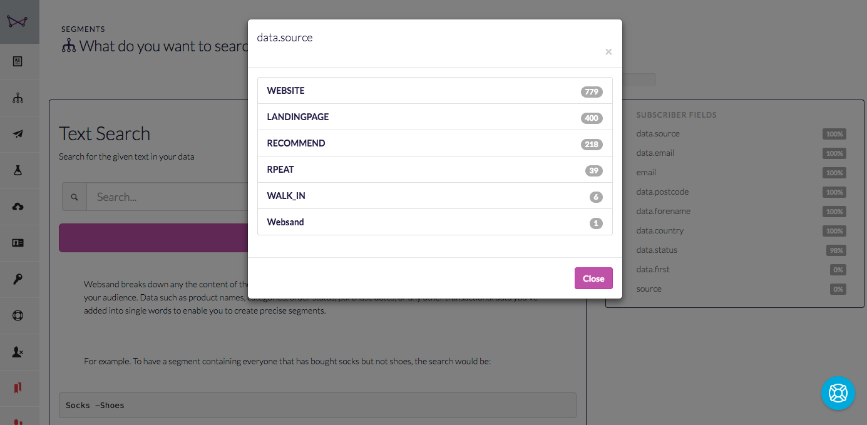The image size is (867, 425).
Task: Click the cloud upload icon
Action: [x=18, y=207]
